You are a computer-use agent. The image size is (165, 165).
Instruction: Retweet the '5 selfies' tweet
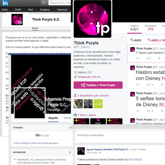click(x=148, y=111)
